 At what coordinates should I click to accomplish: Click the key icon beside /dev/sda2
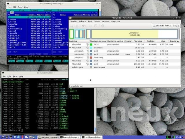click(87, 61)
